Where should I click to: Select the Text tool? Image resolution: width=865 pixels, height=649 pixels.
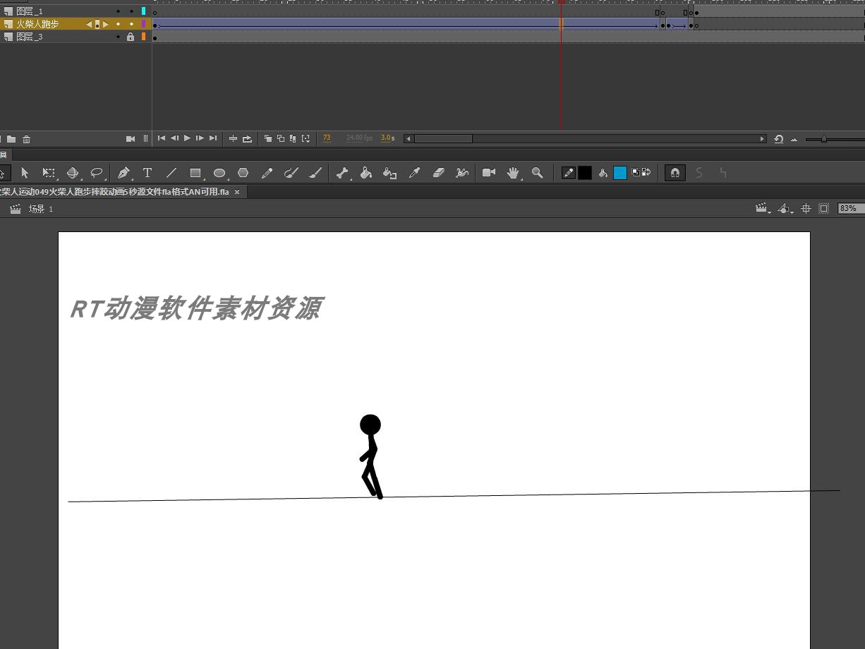[x=147, y=172]
